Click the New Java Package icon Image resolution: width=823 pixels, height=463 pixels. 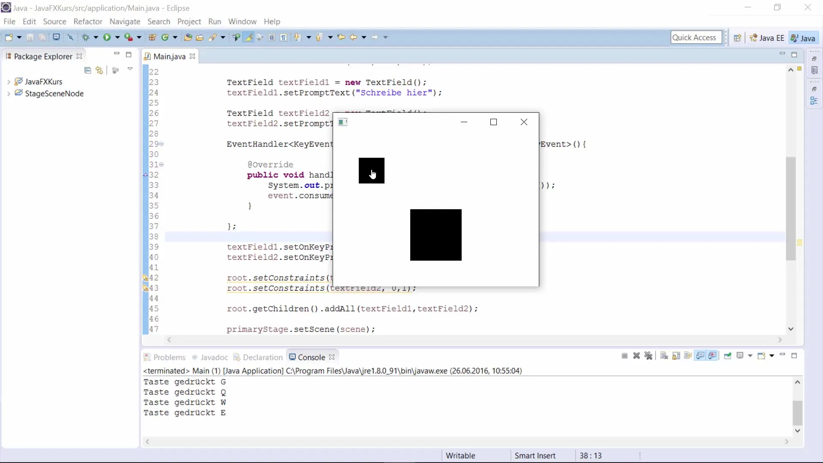(x=152, y=37)
